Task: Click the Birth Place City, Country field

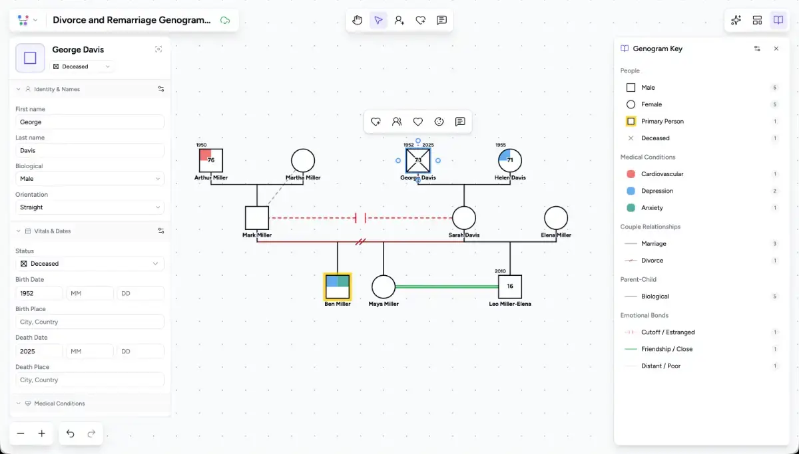Action: click(89, 322)
